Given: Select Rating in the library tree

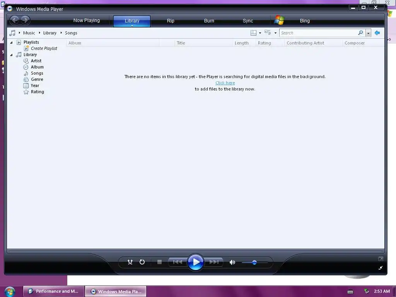Looking at the screenshot, I should coord(38,92).
